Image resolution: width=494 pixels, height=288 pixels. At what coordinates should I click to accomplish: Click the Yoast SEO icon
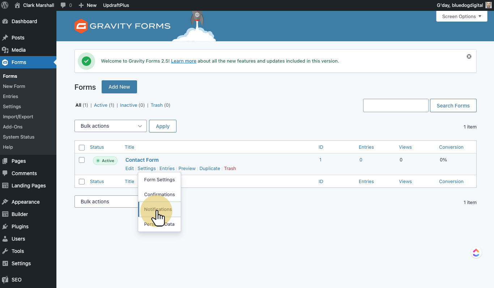(x=5, y=280)
